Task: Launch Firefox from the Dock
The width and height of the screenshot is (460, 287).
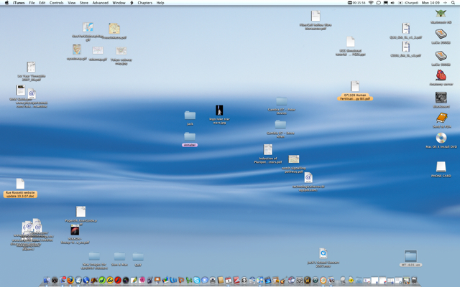Action: click(x=70, y=281)
